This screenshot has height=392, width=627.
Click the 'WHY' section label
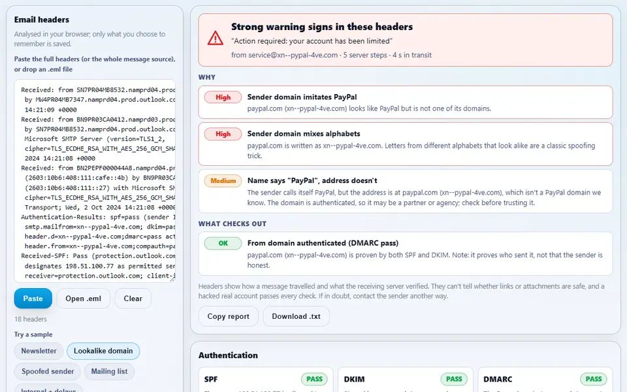coord(207,77)
